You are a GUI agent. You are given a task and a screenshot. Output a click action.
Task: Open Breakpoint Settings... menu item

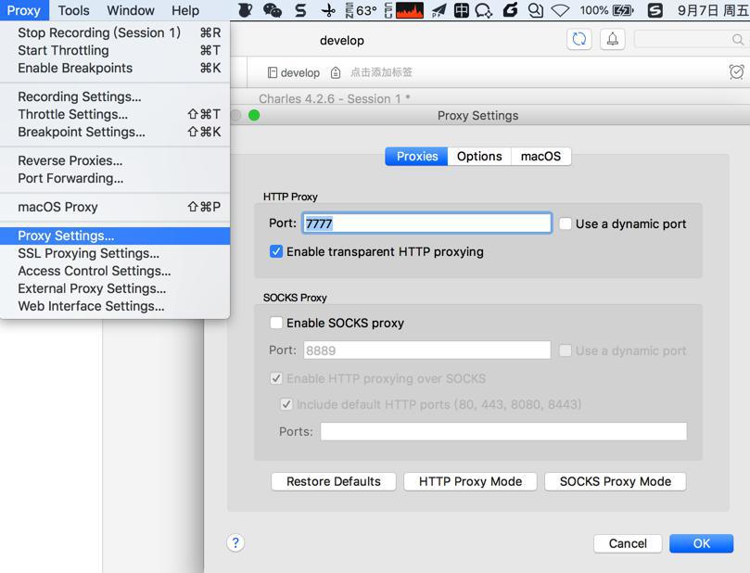pos(115,132)
